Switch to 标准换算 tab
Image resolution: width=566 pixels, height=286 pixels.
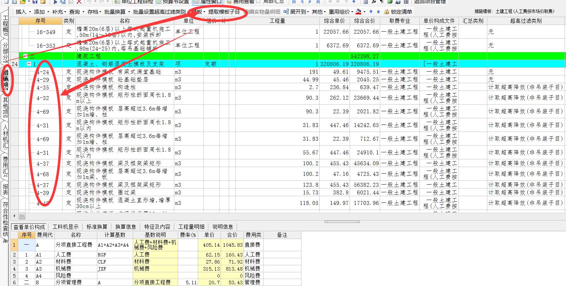point(97,227)
